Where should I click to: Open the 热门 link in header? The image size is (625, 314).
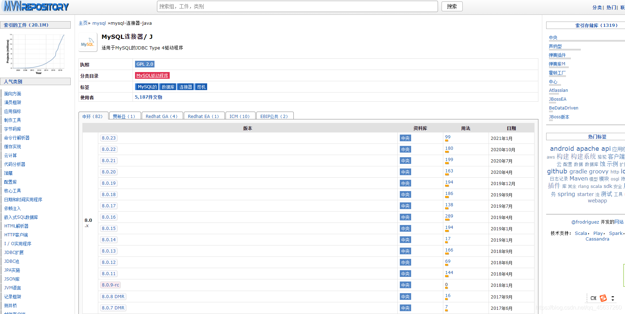coord(611,7)
